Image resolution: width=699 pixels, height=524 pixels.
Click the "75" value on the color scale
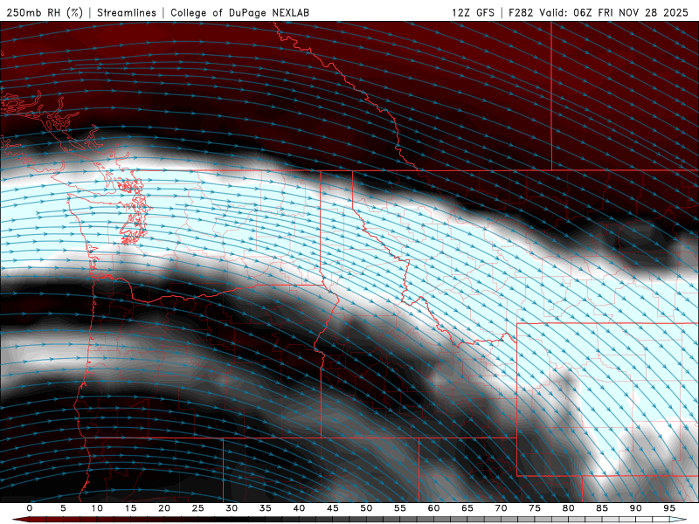coord(535,508)
